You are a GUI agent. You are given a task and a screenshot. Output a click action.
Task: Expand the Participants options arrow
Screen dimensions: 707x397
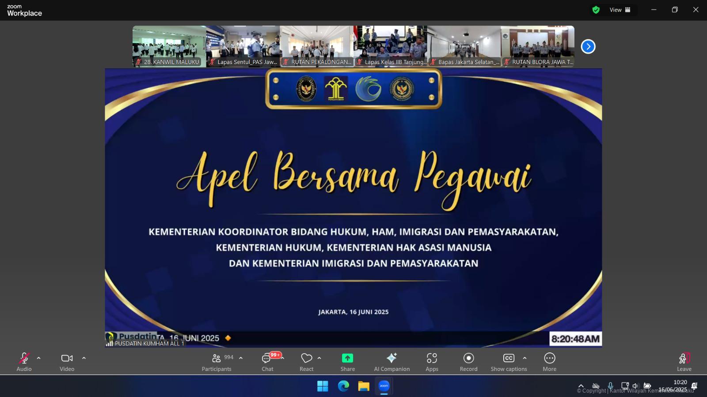[241, 358]
